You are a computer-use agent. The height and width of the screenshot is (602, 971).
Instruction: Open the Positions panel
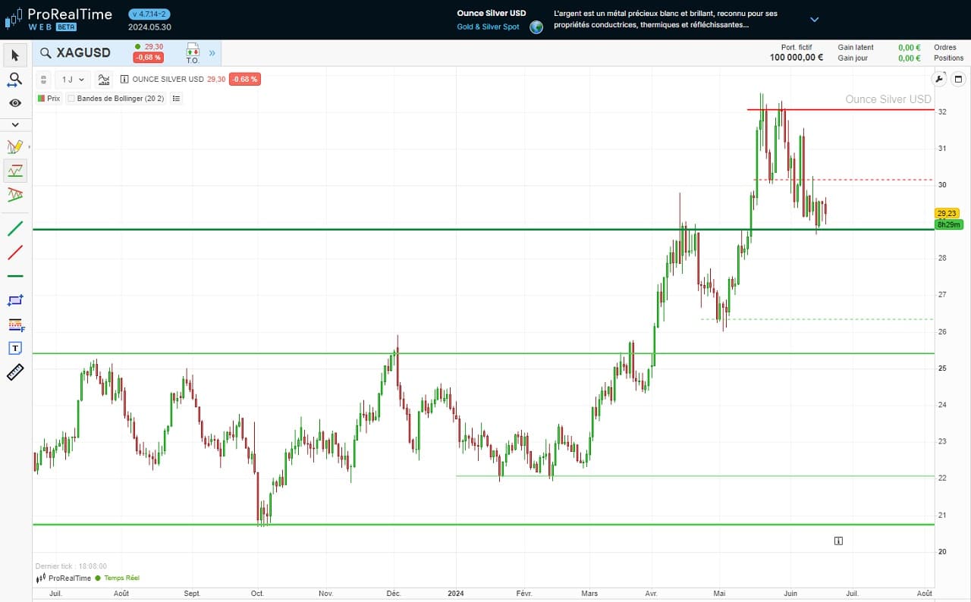pyautogui.click(x=948, y=58)
